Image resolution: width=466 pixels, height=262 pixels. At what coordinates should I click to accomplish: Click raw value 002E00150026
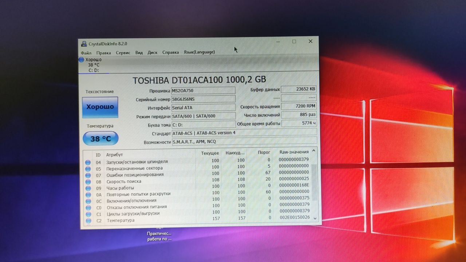294,217
